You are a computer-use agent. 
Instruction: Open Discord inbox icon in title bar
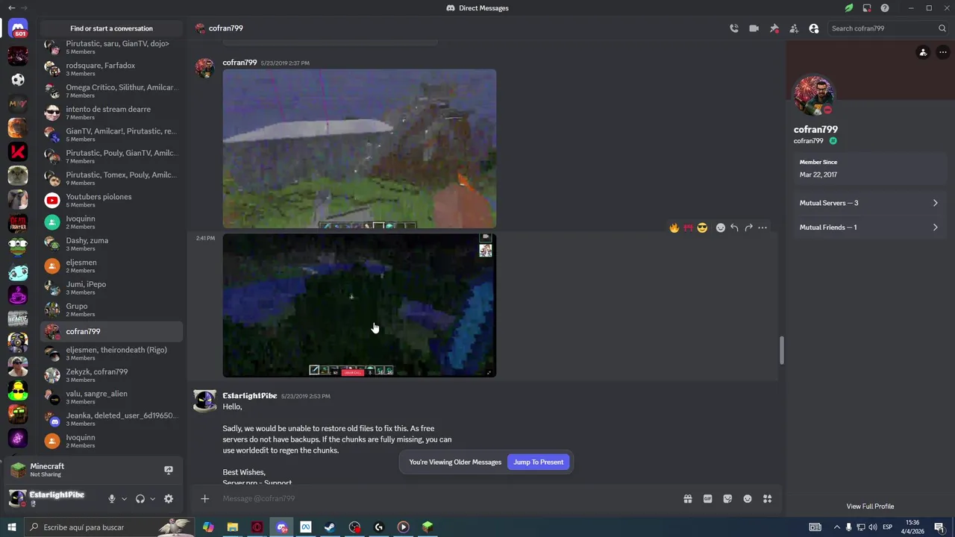[867, 8]
